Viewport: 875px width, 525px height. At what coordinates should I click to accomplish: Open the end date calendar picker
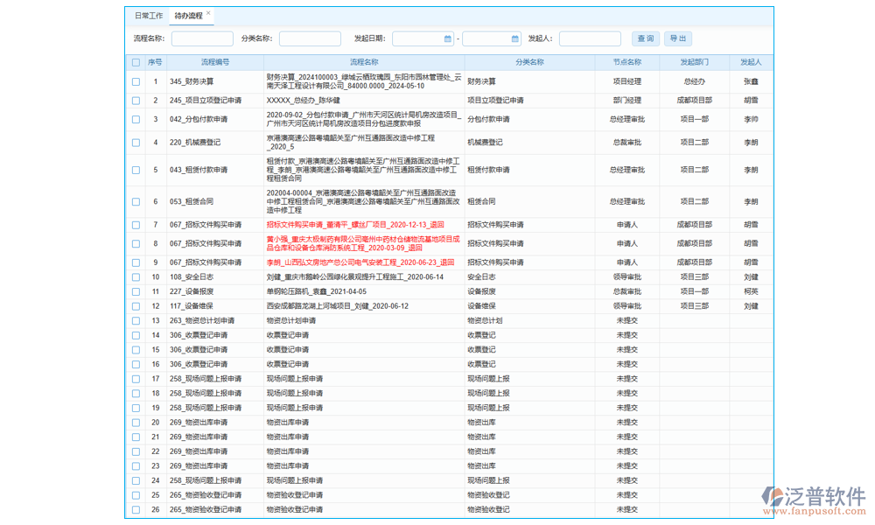point(515,39)
